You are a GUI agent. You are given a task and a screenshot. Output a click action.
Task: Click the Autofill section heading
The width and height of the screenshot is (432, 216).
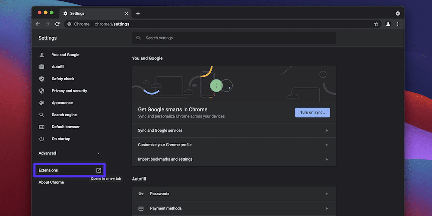pos(139,179)
